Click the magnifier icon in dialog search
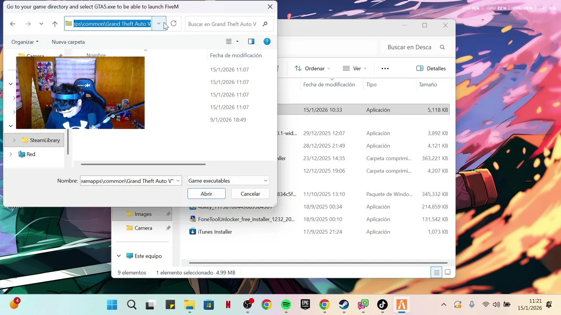This screenshot has width=561, height=315. point(265,24)
